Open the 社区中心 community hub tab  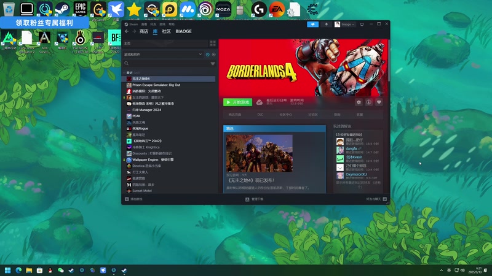285,115
